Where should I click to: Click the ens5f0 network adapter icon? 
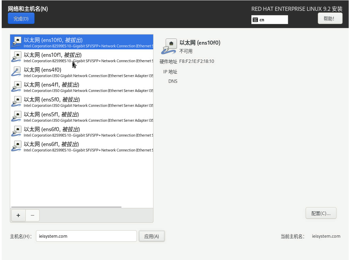(17, 101)
